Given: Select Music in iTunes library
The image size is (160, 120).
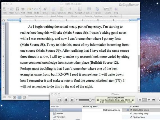Looking at the screenshot, I should (66, 110).
